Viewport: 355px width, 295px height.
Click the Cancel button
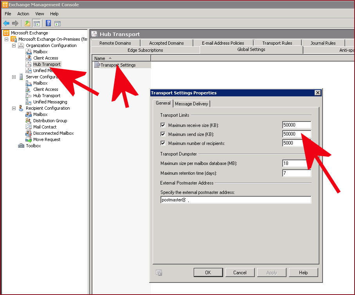[240, 273]
